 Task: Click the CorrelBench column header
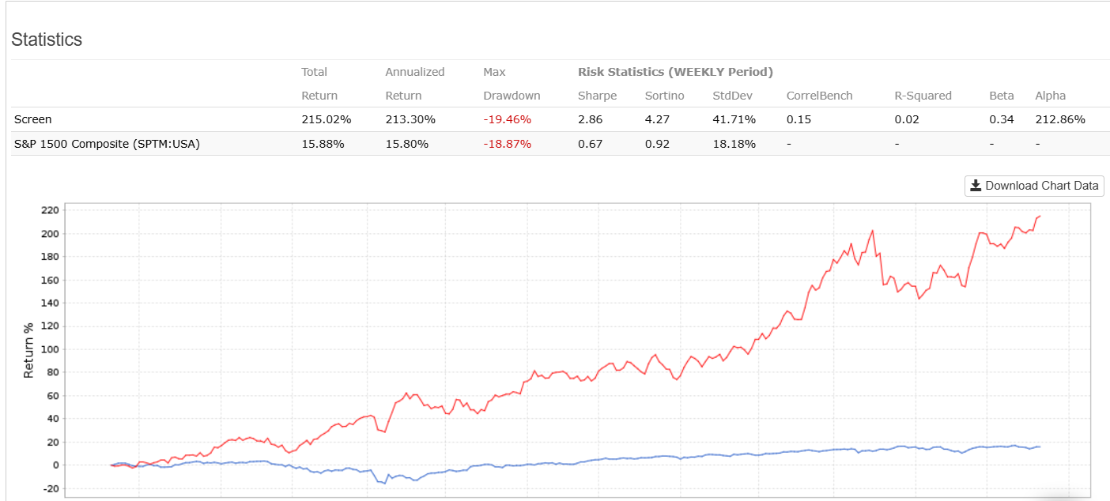point(819,96)
